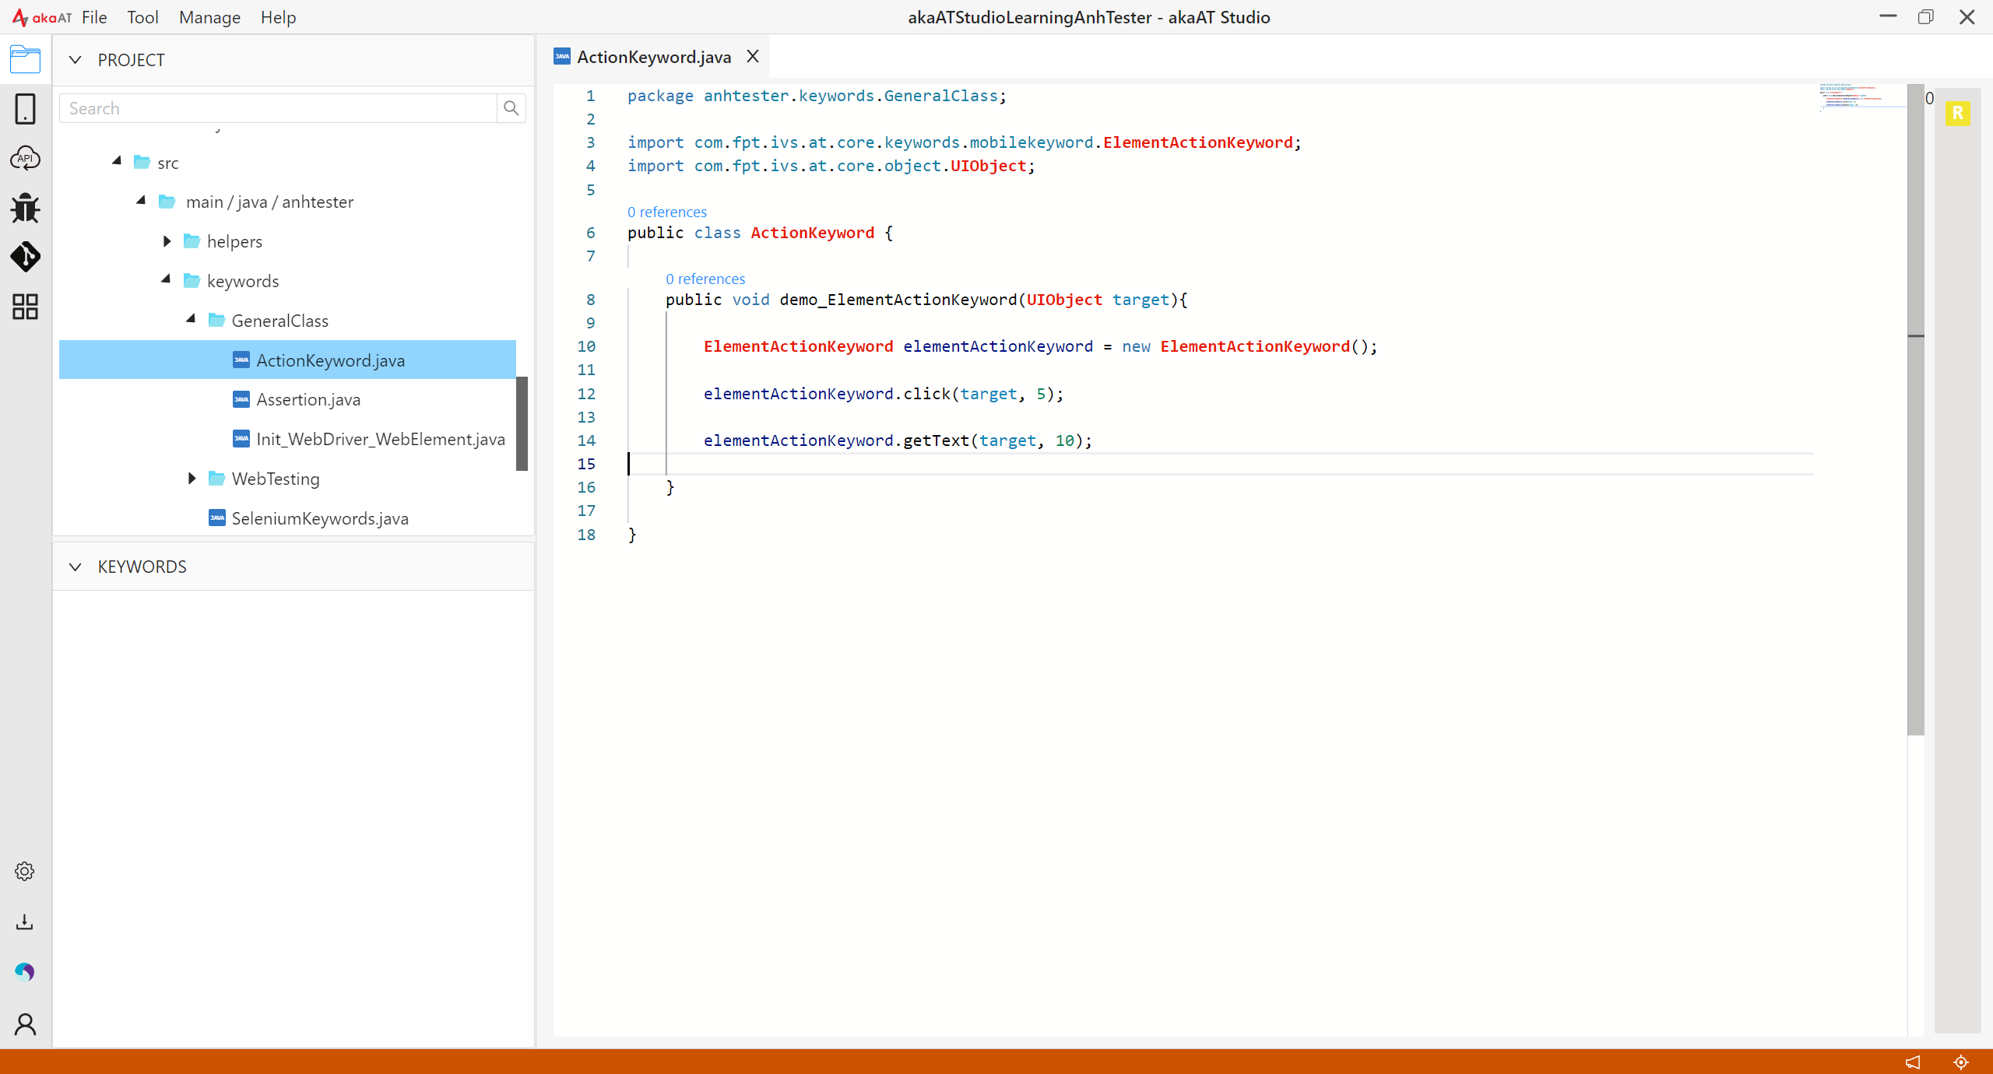The width and height of the screenshot is (1993, 1074).
Task: Click Java icon on ActionKeyword.java tab
Action: coord(562,56)
